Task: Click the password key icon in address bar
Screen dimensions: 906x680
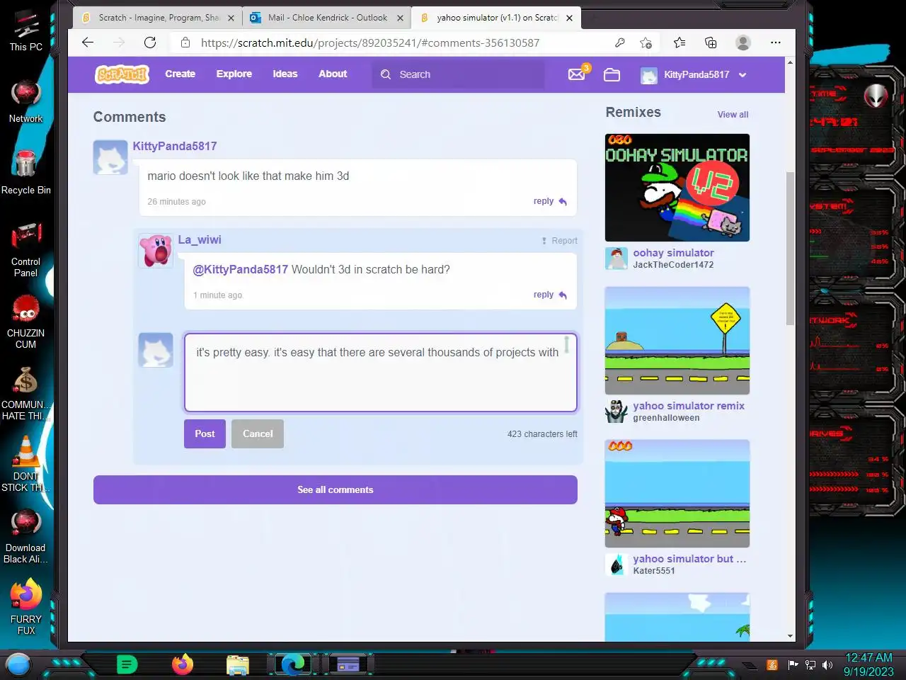Action: [x=620, y=42]
